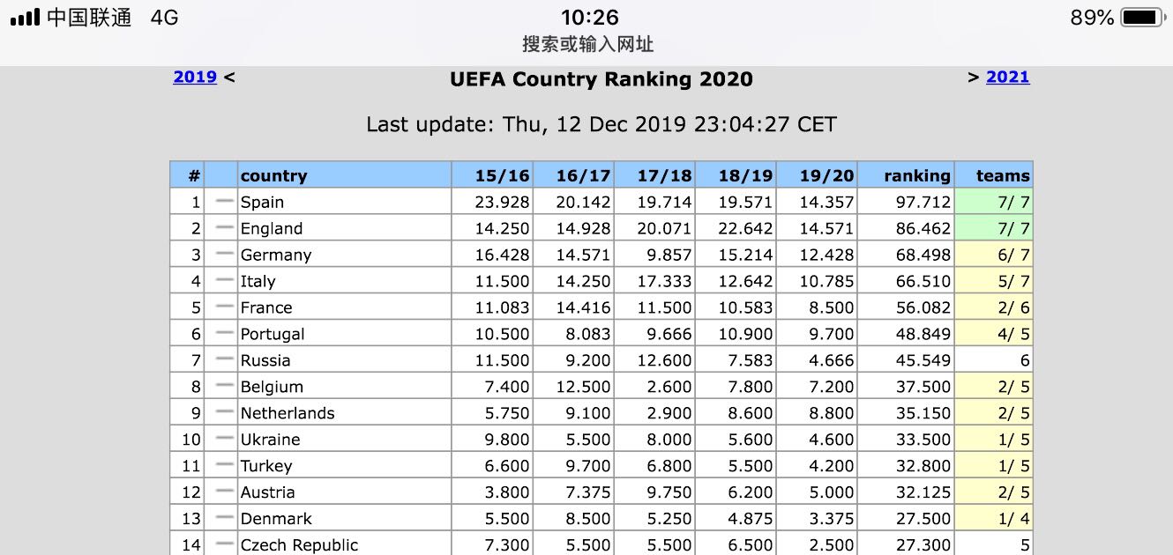
Task: Click the trend dash icon beside Spain
Action: 224,202
